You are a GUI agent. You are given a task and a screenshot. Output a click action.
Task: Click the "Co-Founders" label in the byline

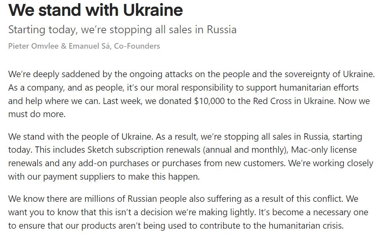pos(138,46)
